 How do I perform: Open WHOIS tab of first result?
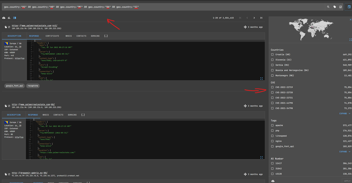(69, 36)
